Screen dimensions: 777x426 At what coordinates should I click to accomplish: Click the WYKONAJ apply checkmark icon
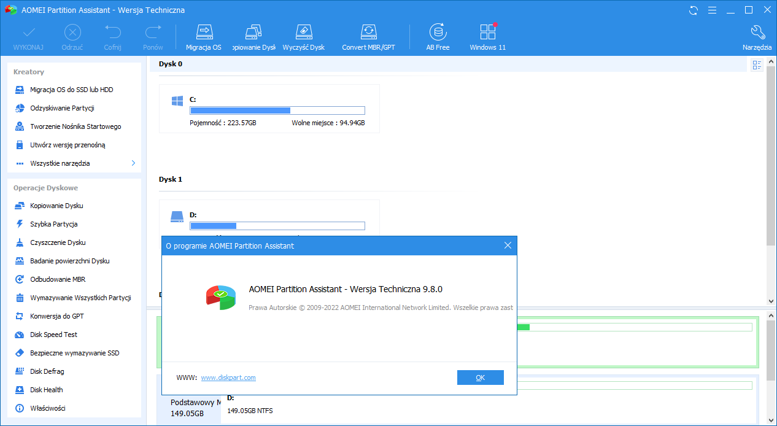click(28, 32)
